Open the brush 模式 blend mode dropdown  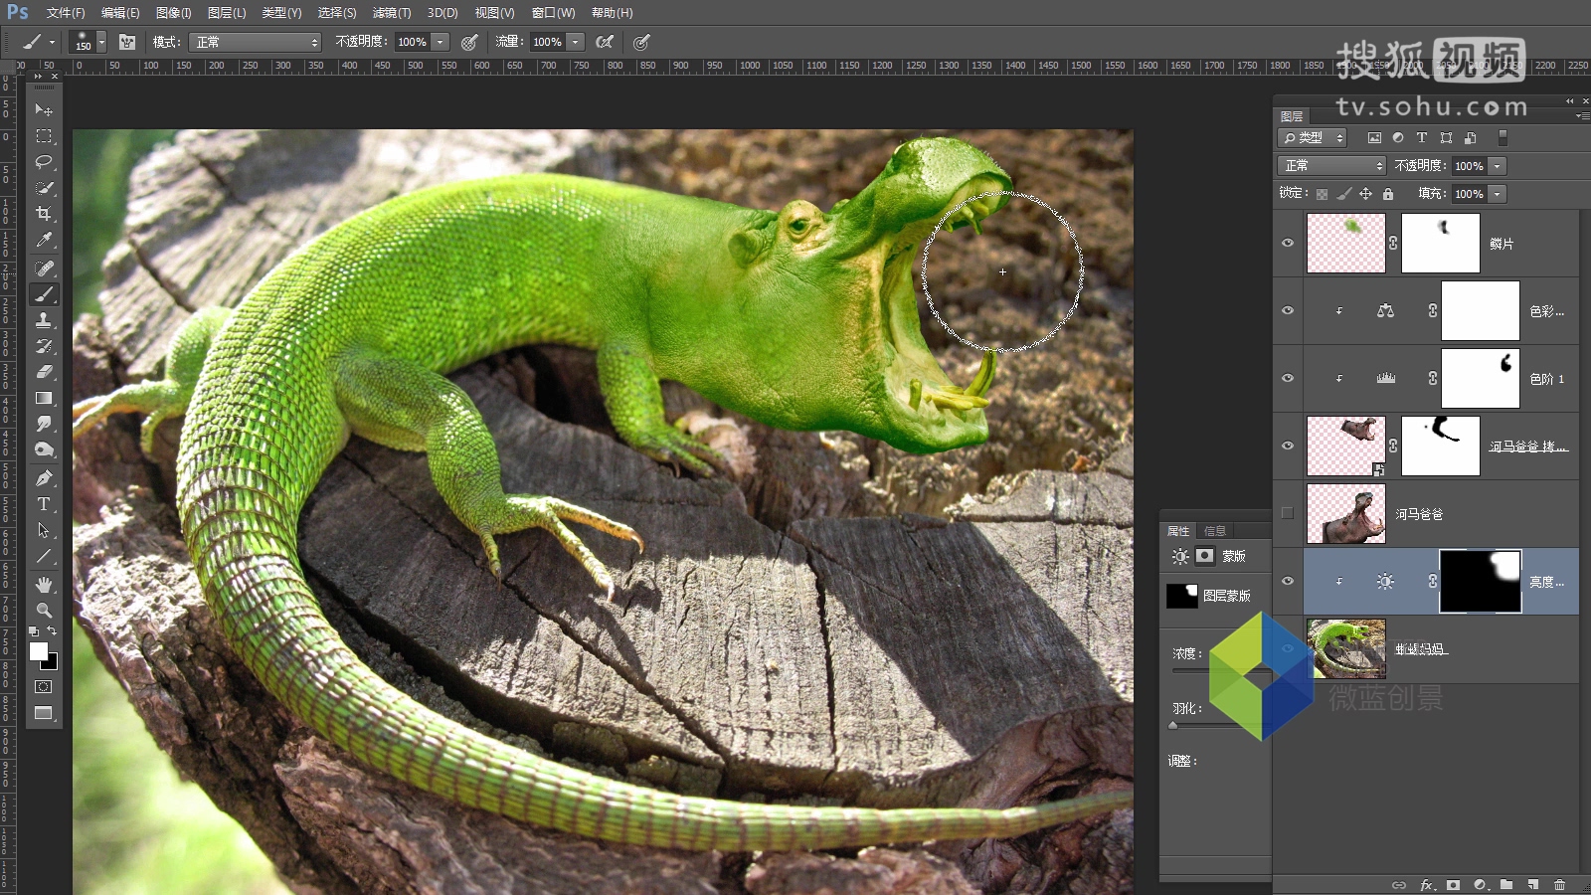[x=257, y=42]
